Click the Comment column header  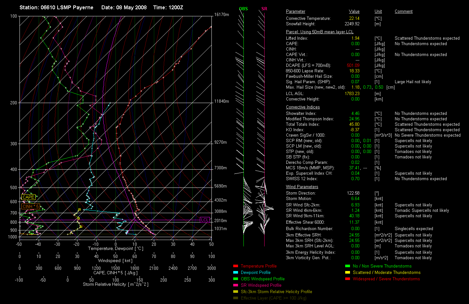(403, 12)
